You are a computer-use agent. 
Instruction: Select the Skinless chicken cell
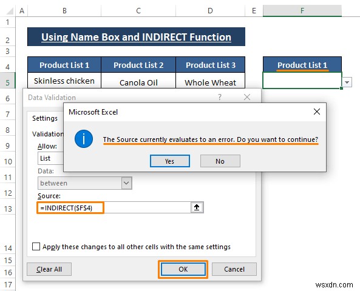[x=64, y=81]
